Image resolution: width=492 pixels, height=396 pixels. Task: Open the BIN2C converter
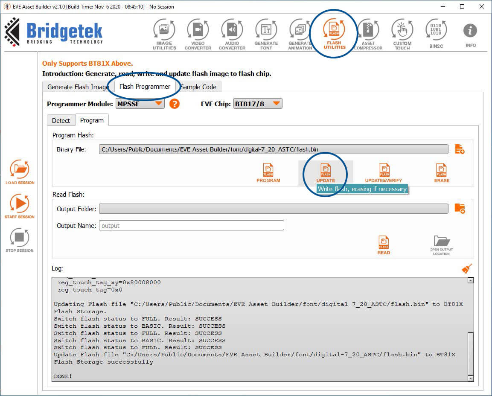(436, 34)
